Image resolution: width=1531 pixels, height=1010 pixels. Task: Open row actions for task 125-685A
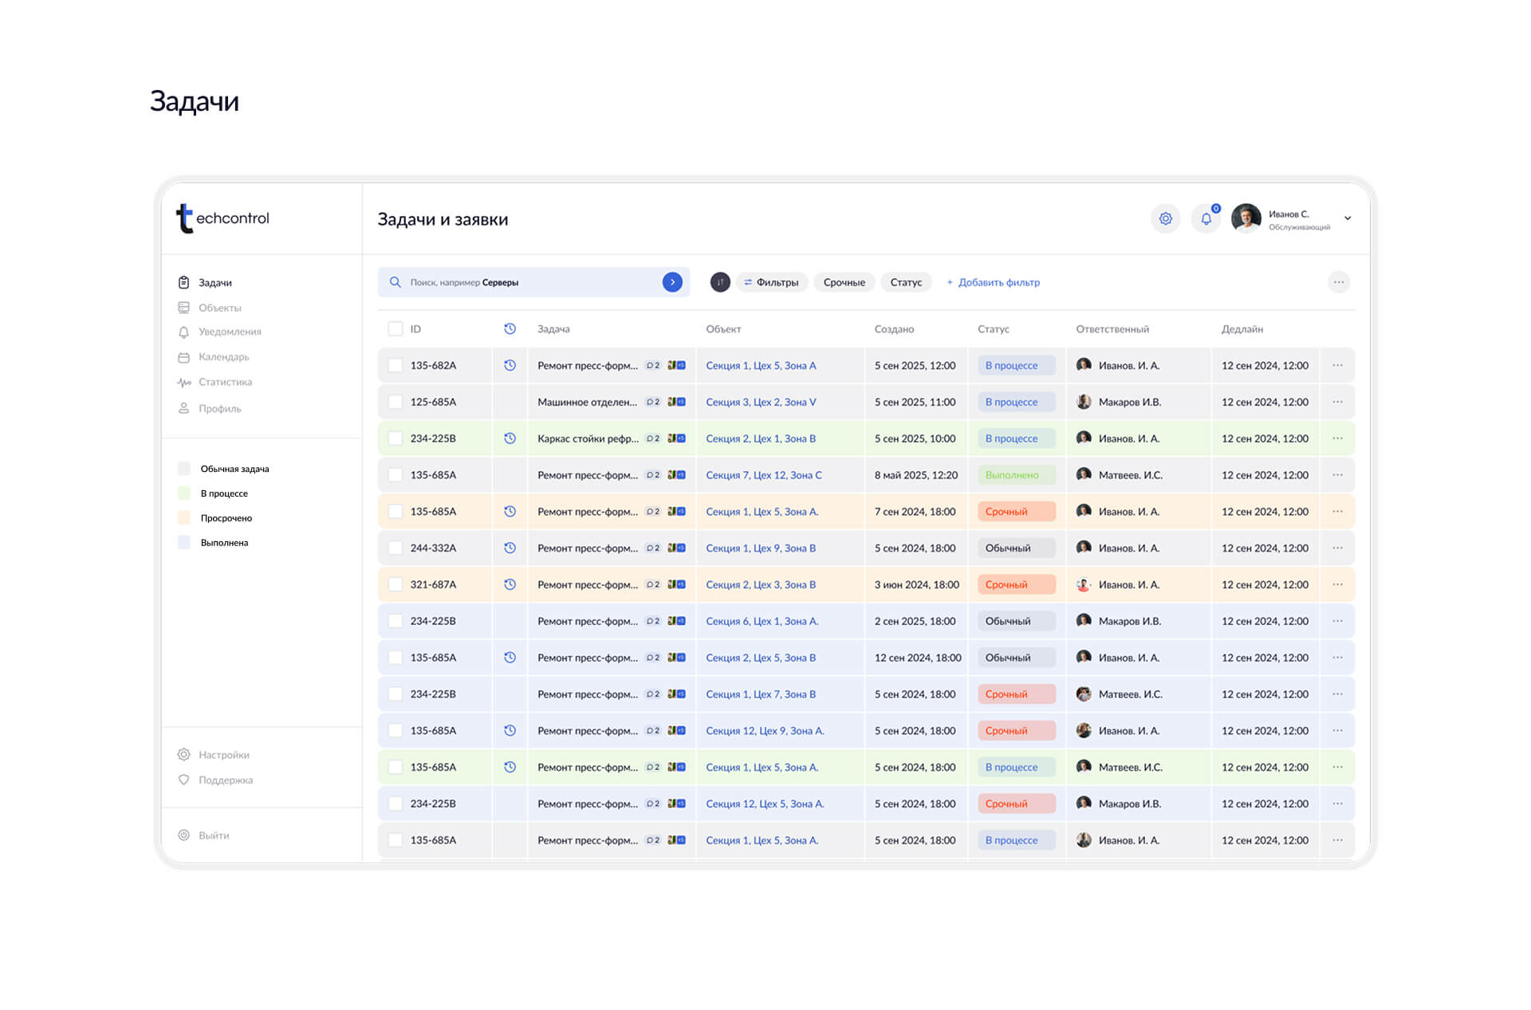1337,403
